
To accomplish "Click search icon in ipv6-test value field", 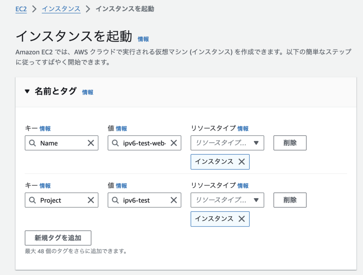I will [115, 200].
